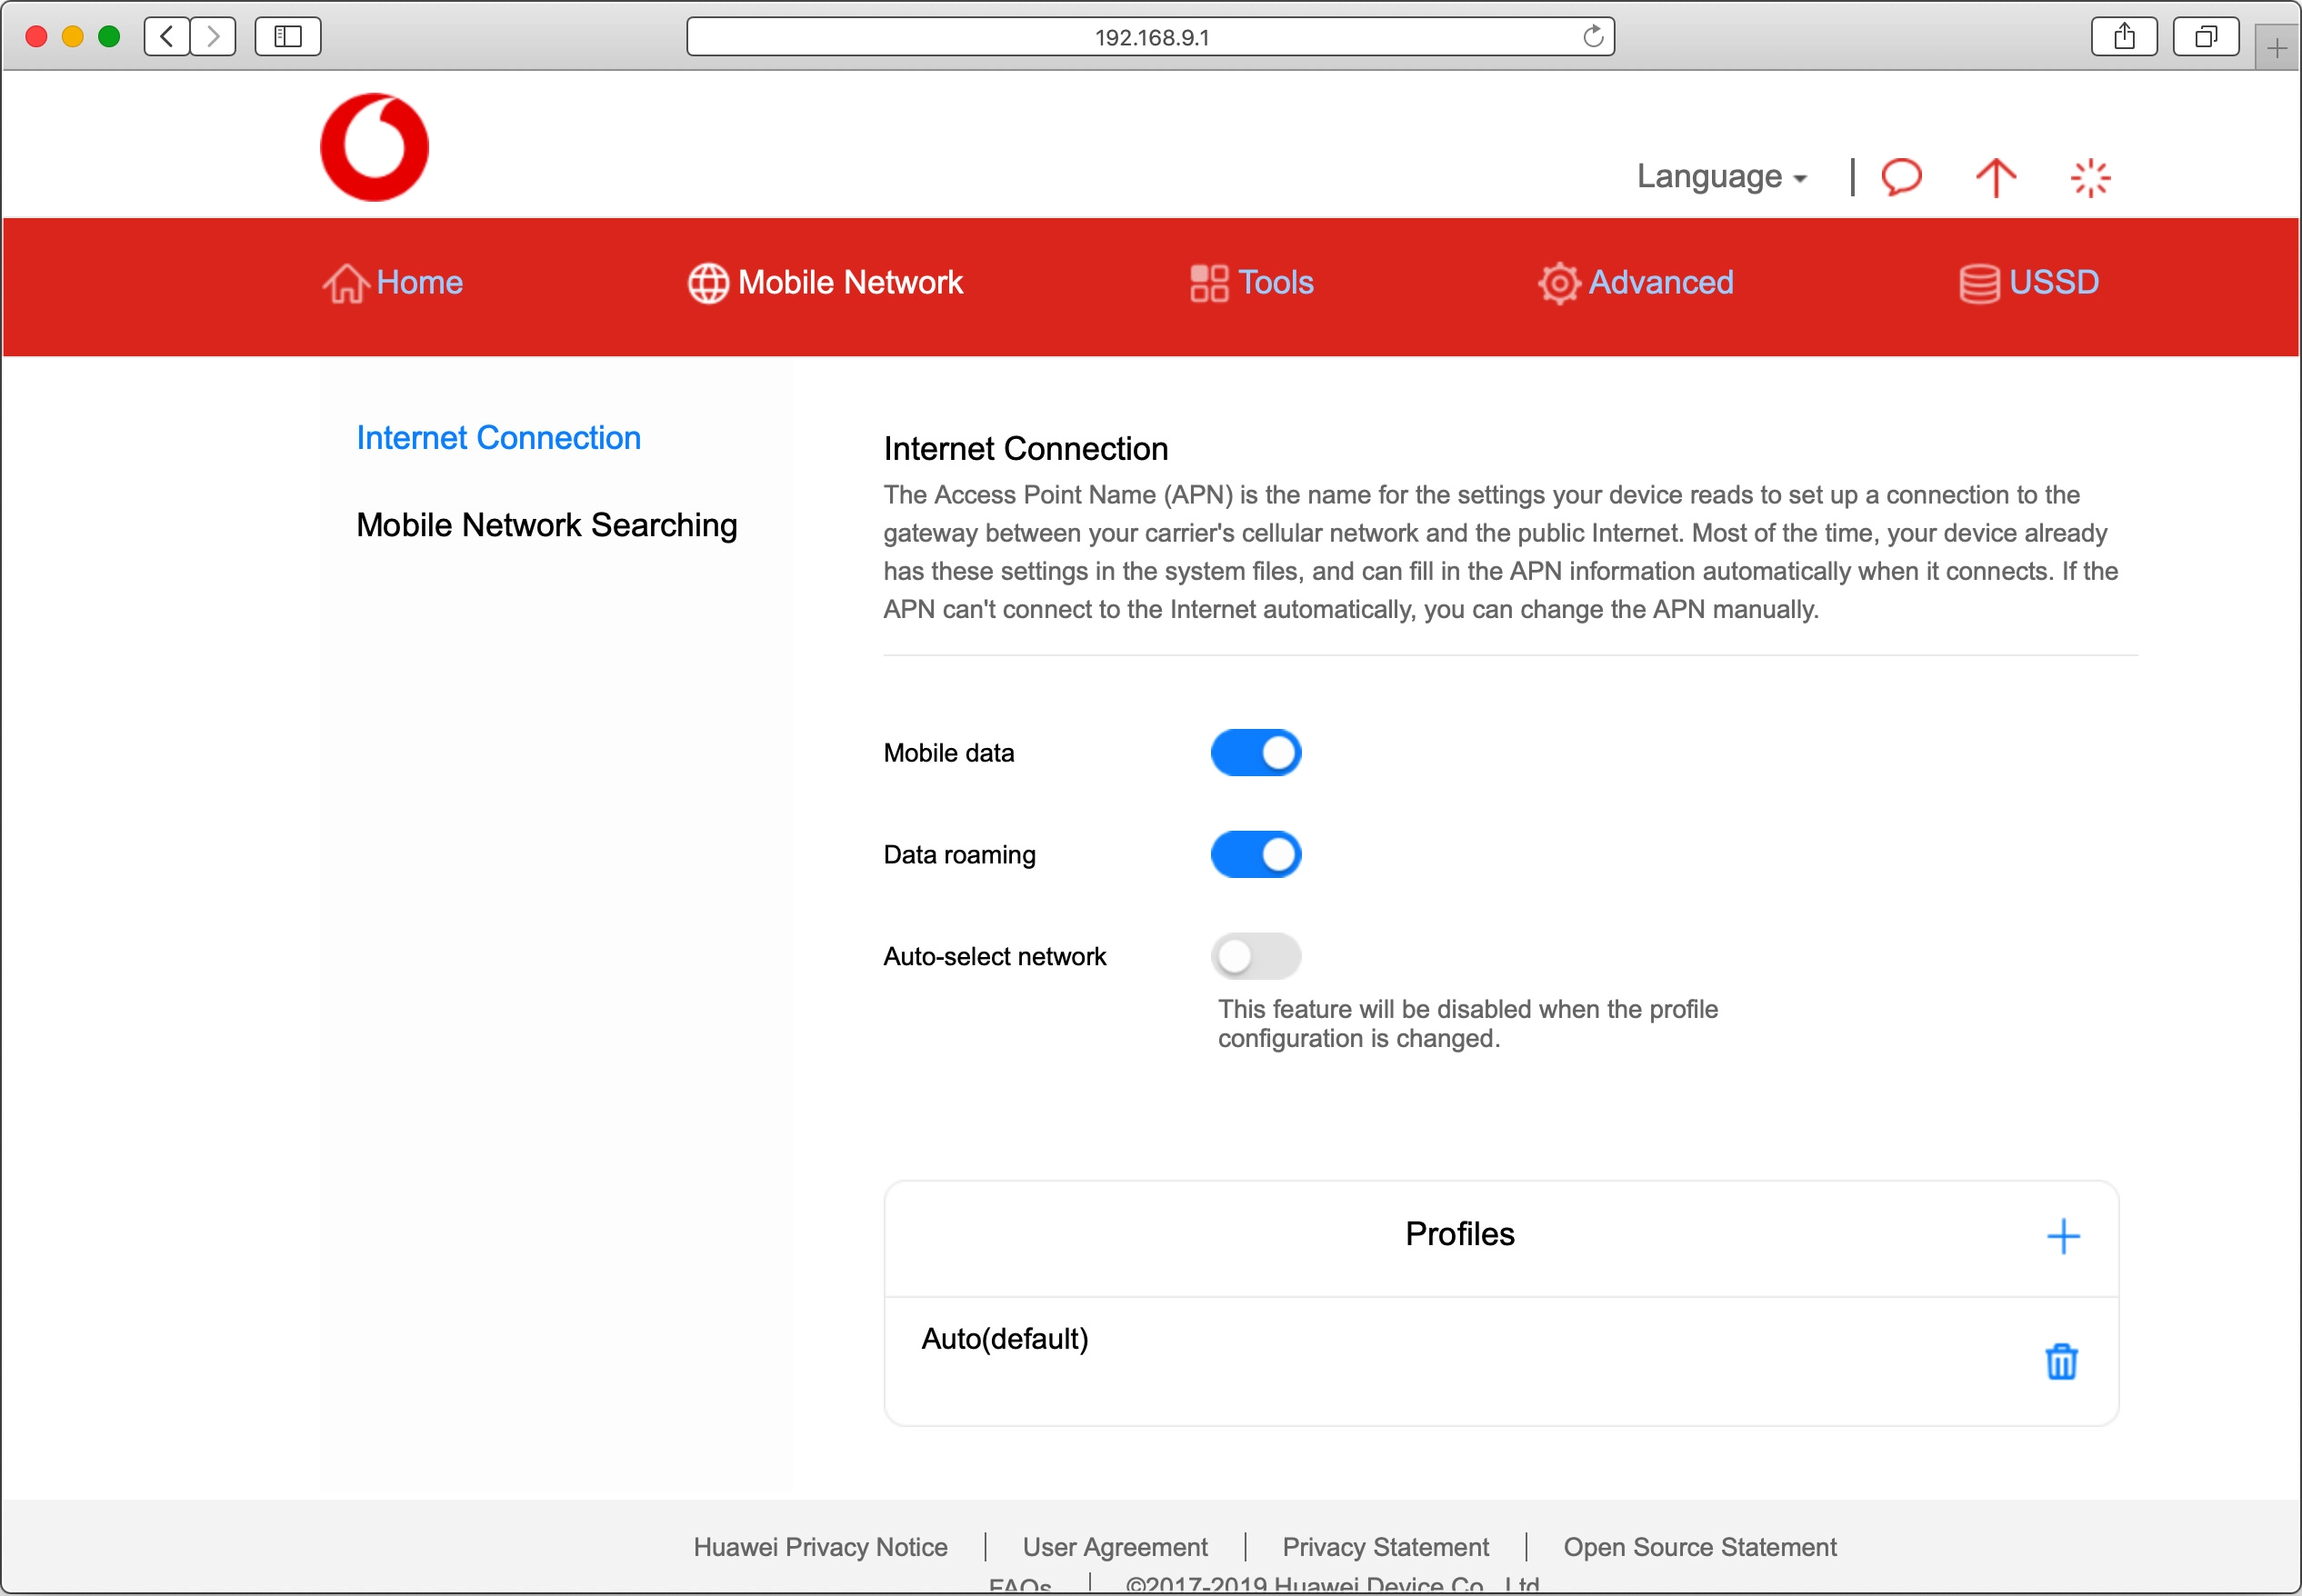Open the SMS messages speech bubble icon
Image resolution: width=2302 pixels, height=1596 pixels.
point(1901,177)
